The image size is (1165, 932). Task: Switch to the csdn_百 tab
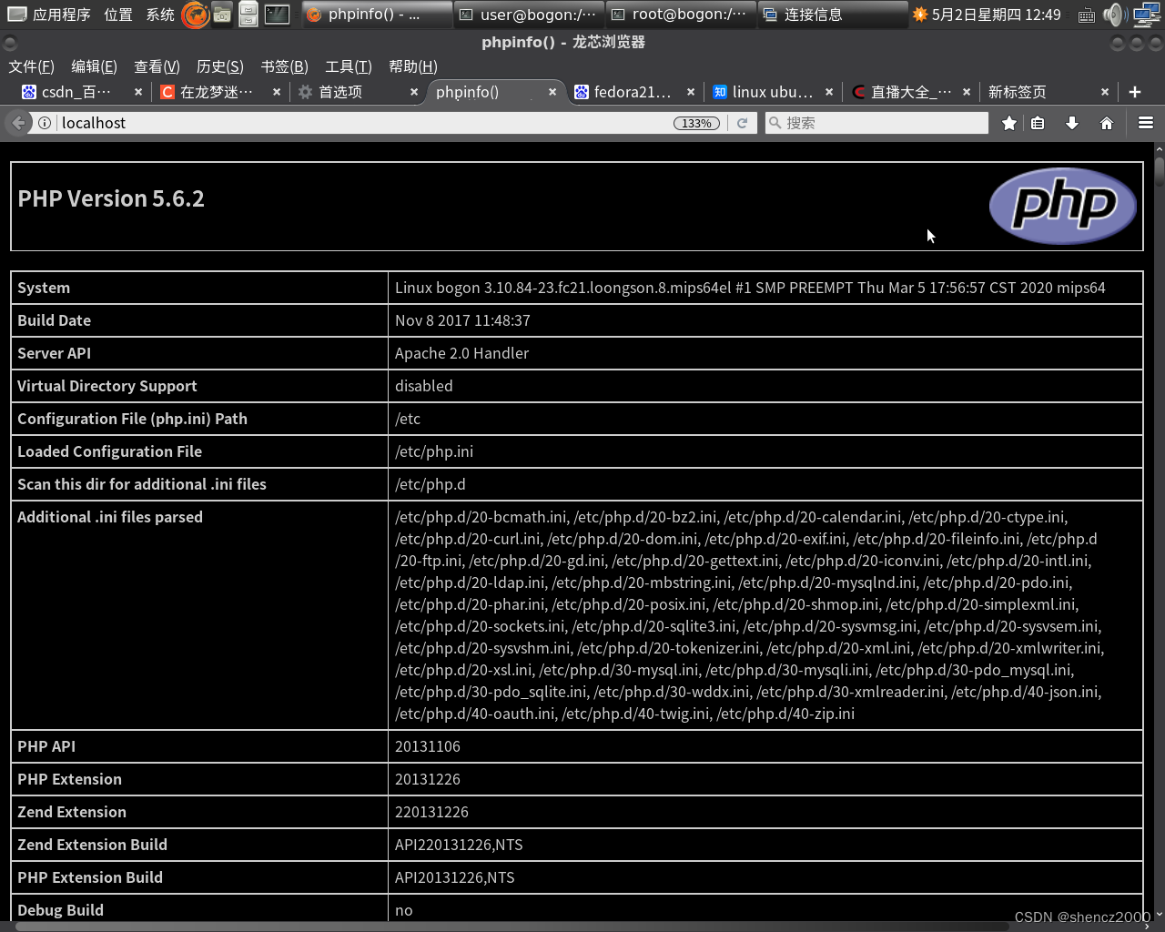[x=76, y=92]
